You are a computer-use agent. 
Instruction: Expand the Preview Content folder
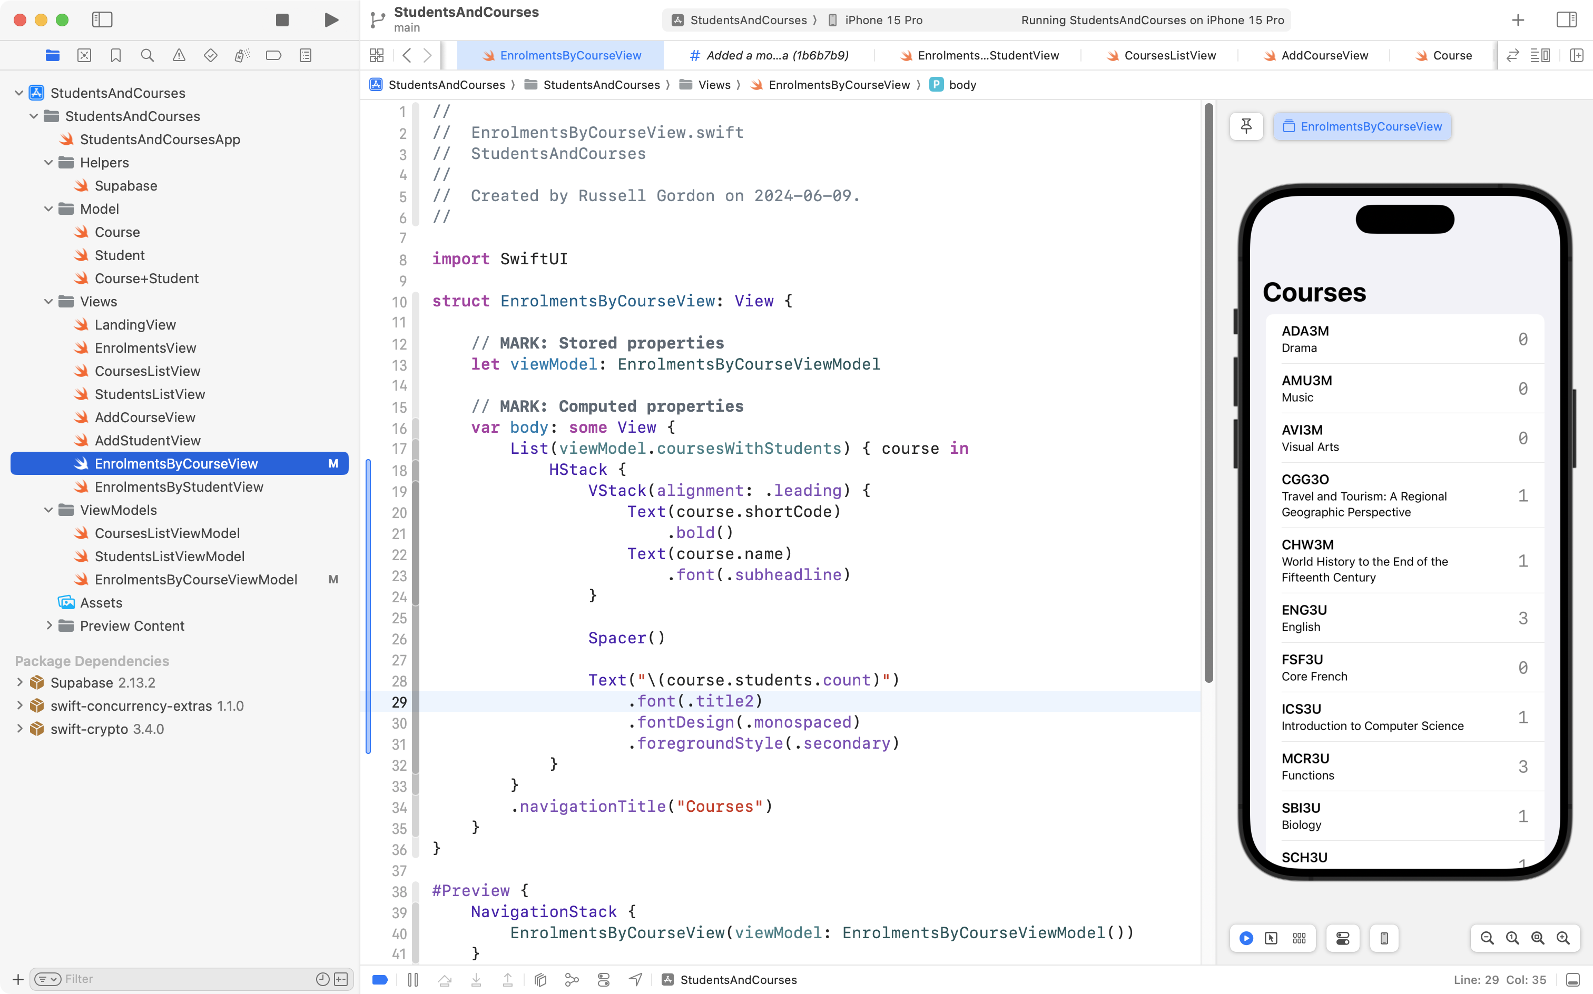pos(50,626)
